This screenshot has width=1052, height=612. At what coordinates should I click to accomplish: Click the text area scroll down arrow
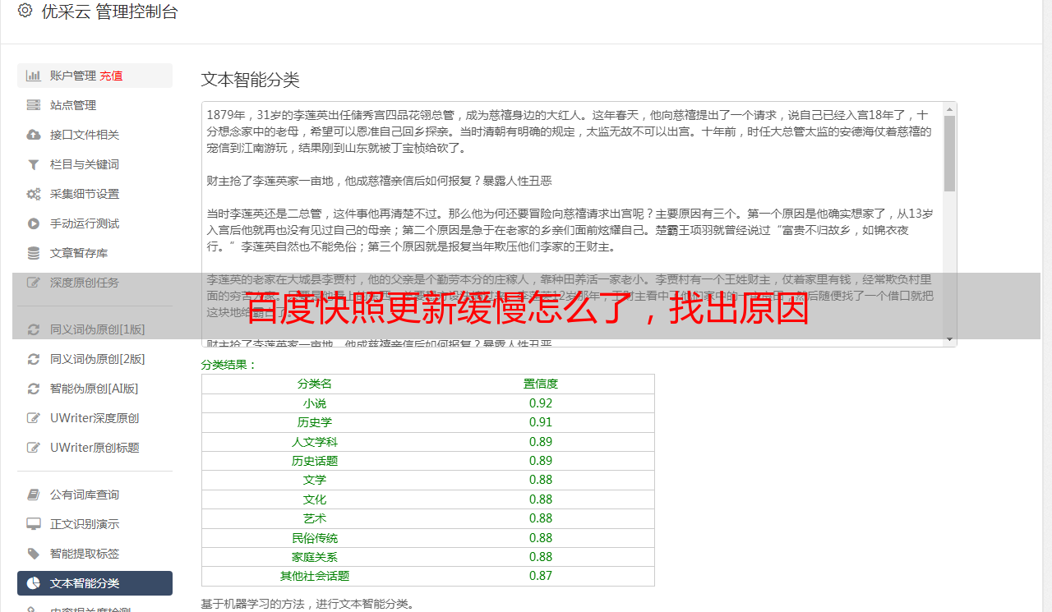950,340
